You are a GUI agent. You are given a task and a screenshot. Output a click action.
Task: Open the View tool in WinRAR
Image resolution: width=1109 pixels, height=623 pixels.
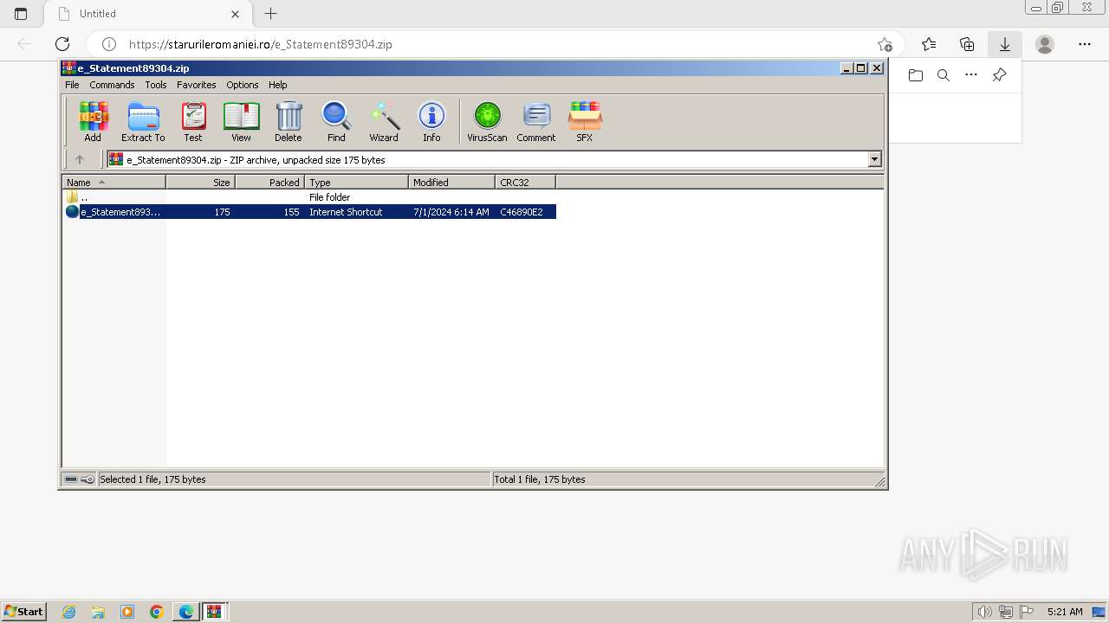(241, 121)
